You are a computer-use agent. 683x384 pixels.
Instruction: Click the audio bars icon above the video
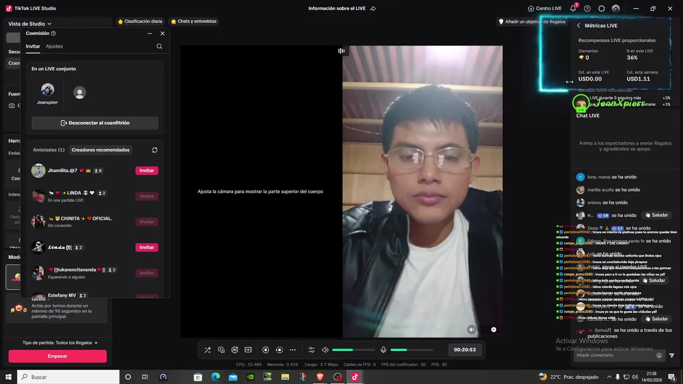[x=341, y=51]
